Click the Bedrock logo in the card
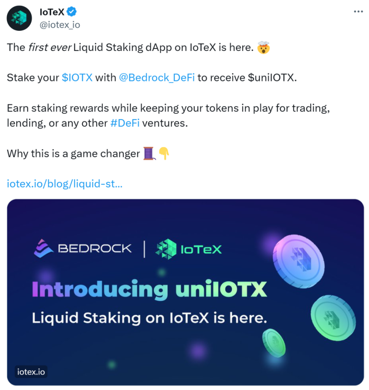369x390 pixels. click(82, 248)
